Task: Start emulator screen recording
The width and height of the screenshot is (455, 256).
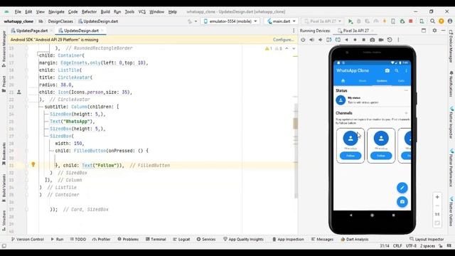Action: (x=381, y=40)
